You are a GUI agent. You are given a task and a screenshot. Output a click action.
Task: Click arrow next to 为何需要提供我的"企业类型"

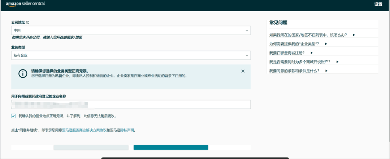[326, 44]
